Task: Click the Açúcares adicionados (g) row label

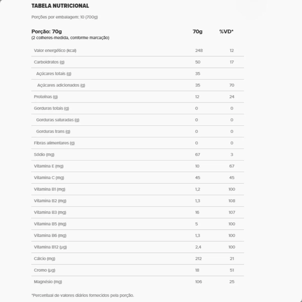Action: (x=61, y=85)
